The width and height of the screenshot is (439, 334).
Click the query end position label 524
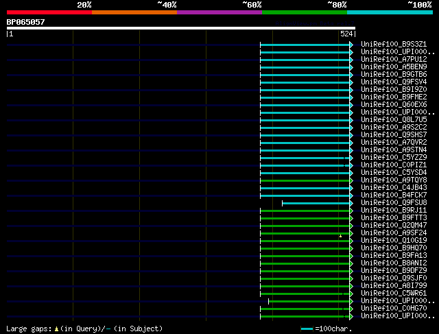(346, 34)
